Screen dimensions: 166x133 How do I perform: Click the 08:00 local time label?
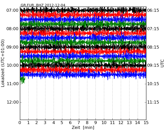pyautogui.click(x=13, y=29)
